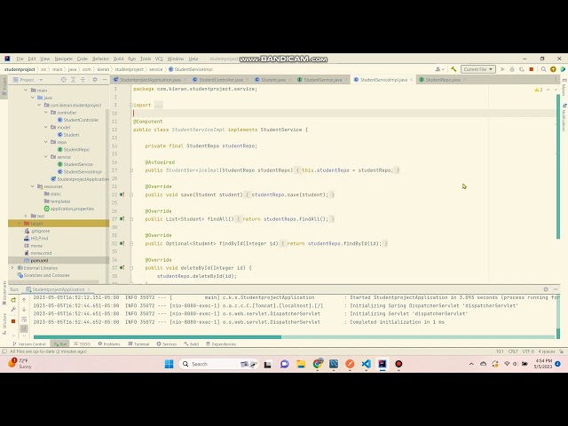
Task: Go to next highlighted warning arrow
Action: tap(556, 90)
